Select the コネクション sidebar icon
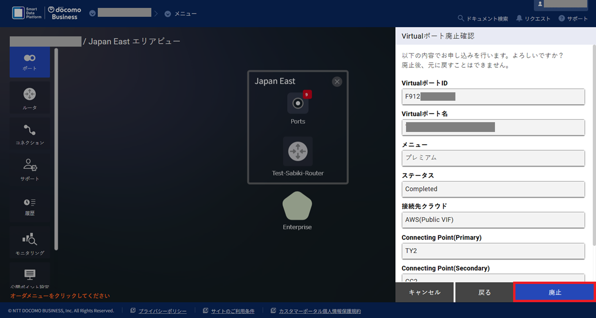This screenshot has width=596, height=318. (x=29, y=134)
